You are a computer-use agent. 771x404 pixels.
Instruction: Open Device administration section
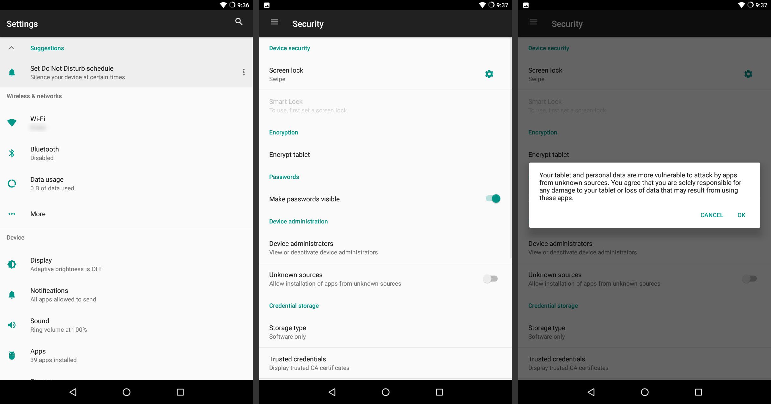point(298,221)
